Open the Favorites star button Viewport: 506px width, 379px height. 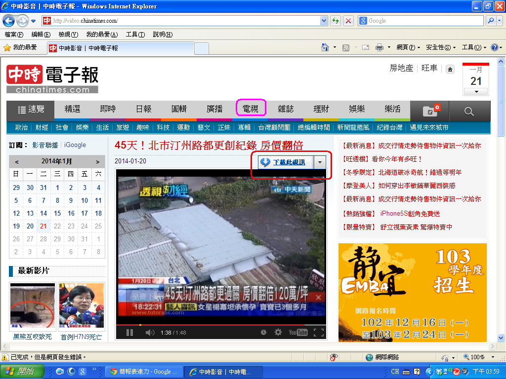coord(20,48)
